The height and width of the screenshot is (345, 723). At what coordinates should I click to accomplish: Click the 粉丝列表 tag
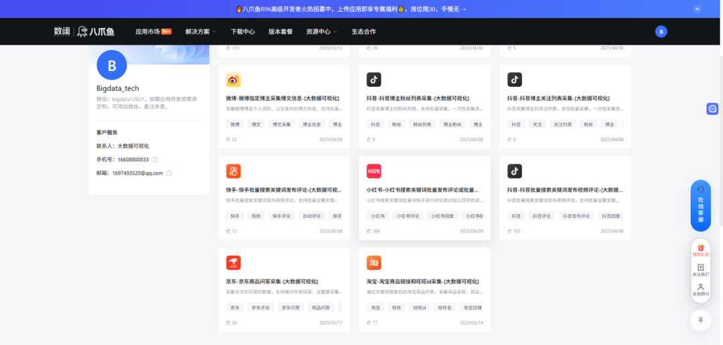pyautogui.click(x=422, y=124)
